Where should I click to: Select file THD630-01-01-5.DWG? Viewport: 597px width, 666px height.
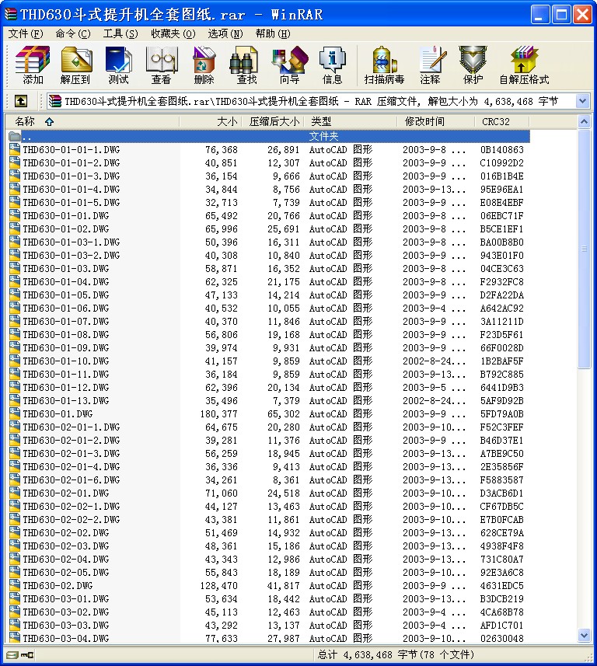[72, 202]
